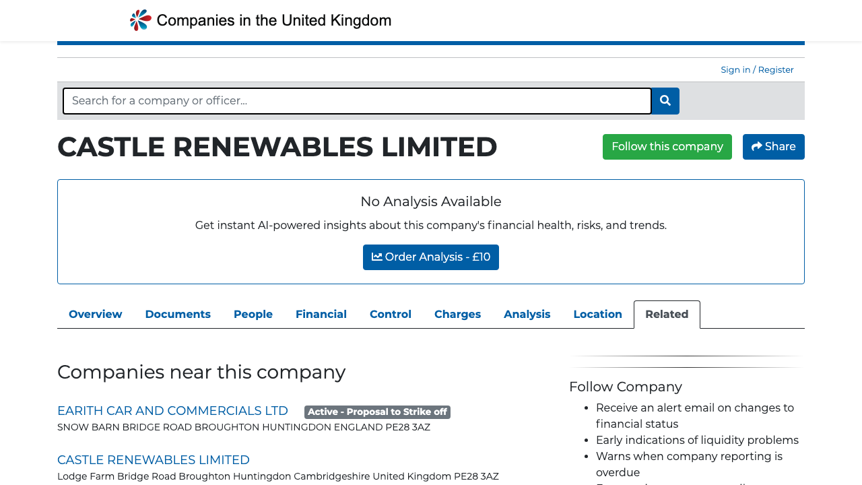This screenshot has height=485, width=862.
Task: Open the Documents tab
Action: click(x=178, y=314)
